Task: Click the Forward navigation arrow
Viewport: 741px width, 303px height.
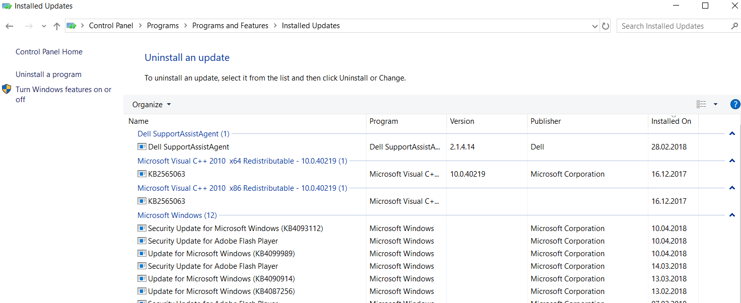Action: [29, 26]
